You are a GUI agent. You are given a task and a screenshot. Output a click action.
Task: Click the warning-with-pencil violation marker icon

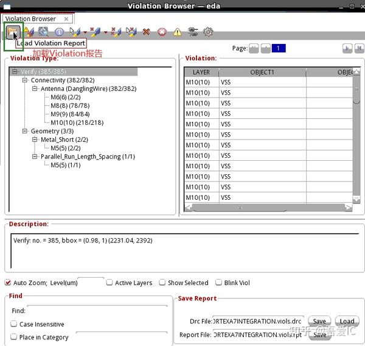coord(29,32)
